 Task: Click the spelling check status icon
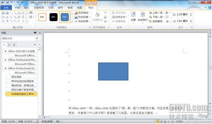tap(37, 122)
